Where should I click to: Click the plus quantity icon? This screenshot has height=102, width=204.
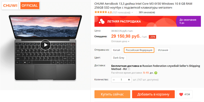(x=129, y=80)
